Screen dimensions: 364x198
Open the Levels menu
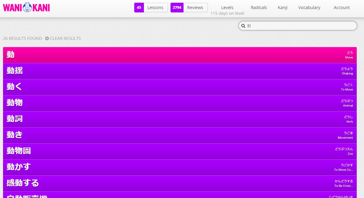[227, 8]
